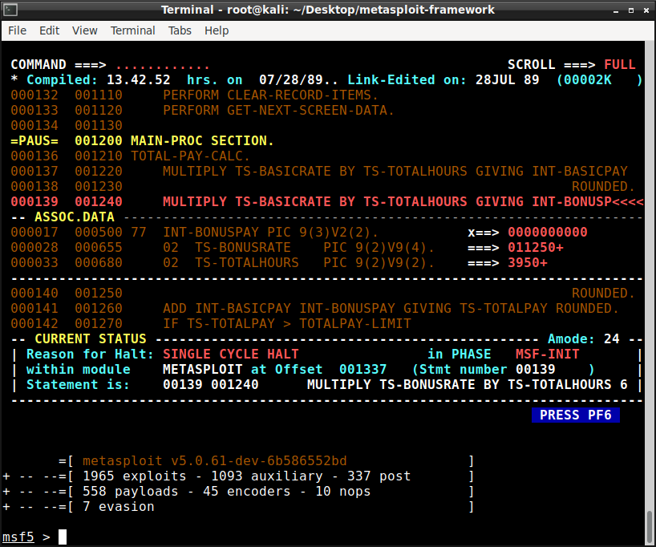The height and width of the screenshot is (547, 656).
Task: Click INT-BONUSPAY PIC 9(3)V2(2) entry
Action: pos(271,233)
